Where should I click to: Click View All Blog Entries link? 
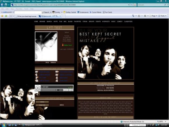tap(105, 90)
